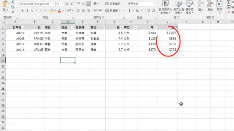Toggle Underline formatting
This screenshot has width=234, height=131.
[32, 11]
